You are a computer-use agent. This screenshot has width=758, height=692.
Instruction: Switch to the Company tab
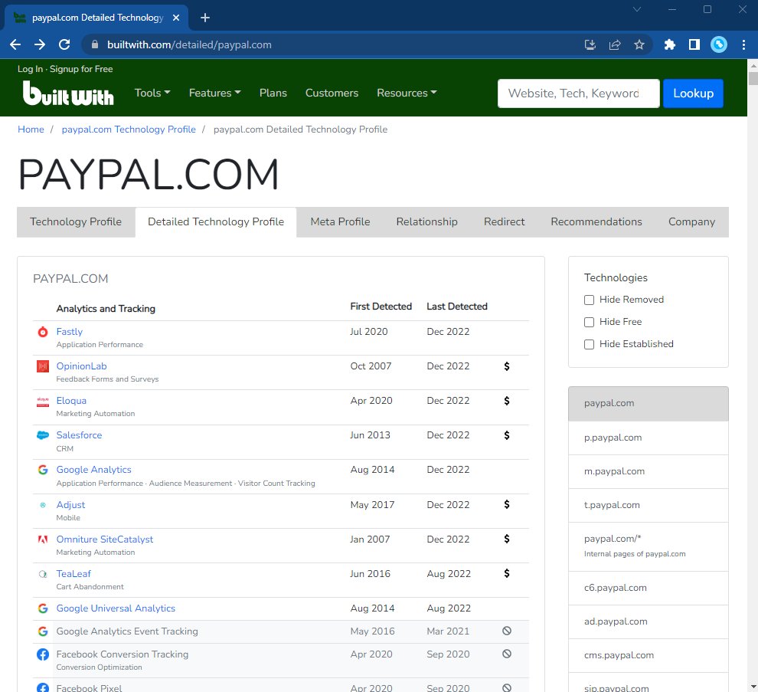(692, 222)
